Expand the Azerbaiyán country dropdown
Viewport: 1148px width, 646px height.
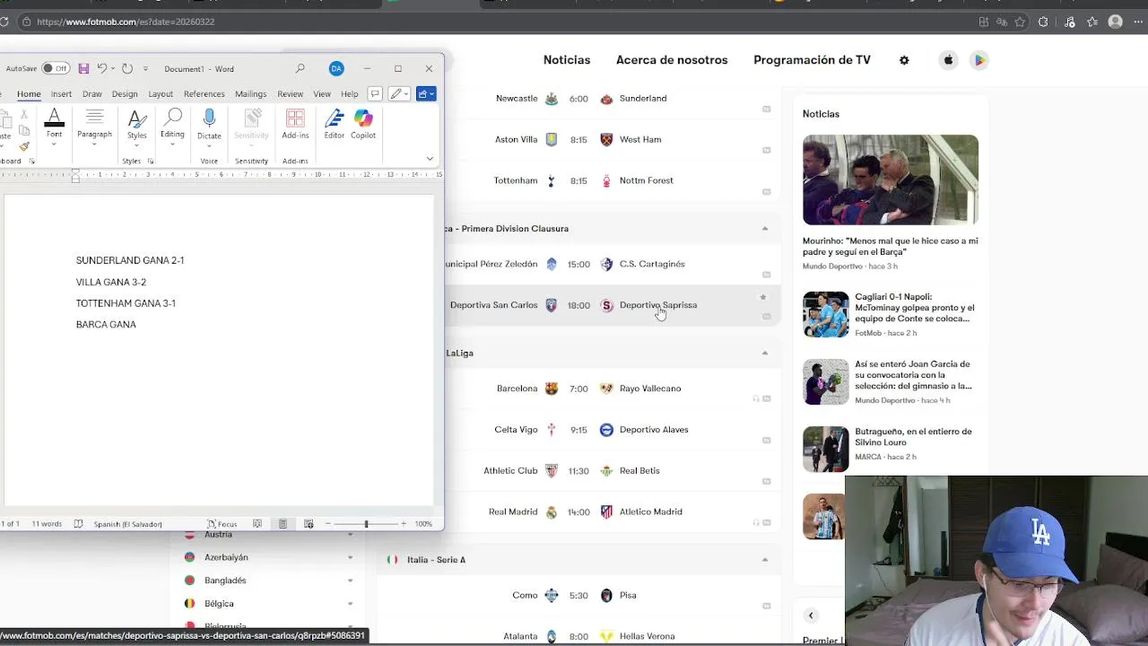[350, 557]
